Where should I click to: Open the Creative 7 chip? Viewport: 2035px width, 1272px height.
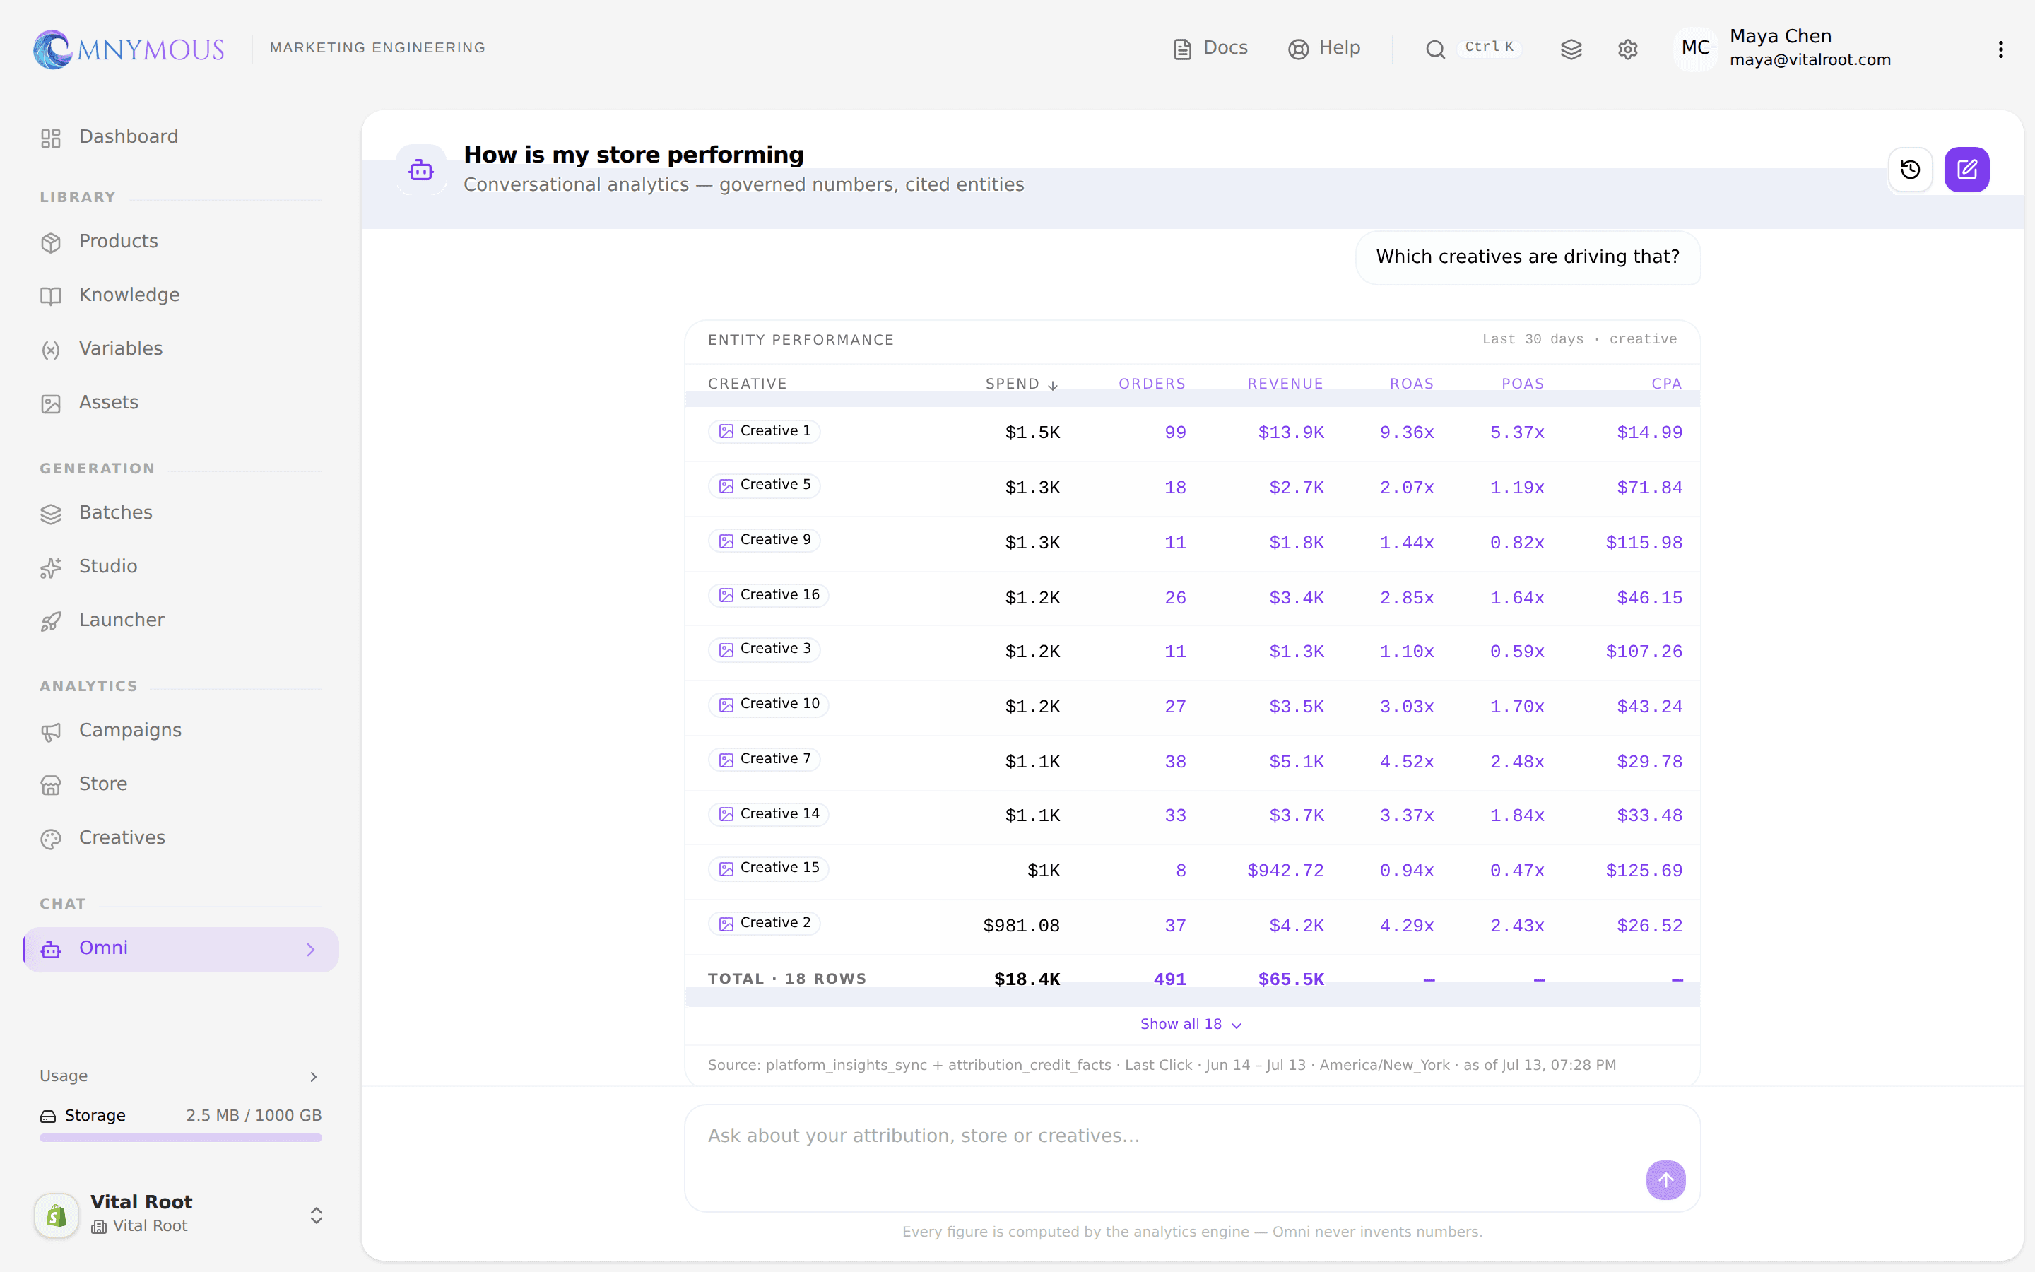tap(764, 760)
